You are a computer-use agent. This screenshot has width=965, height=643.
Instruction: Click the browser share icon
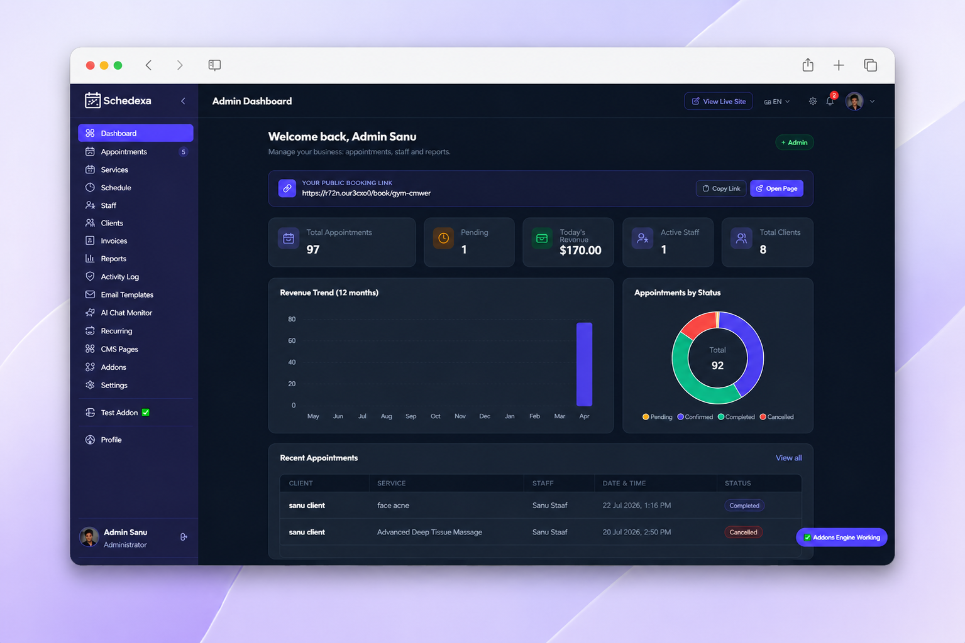pyautogui.click(x=808, y=65)
